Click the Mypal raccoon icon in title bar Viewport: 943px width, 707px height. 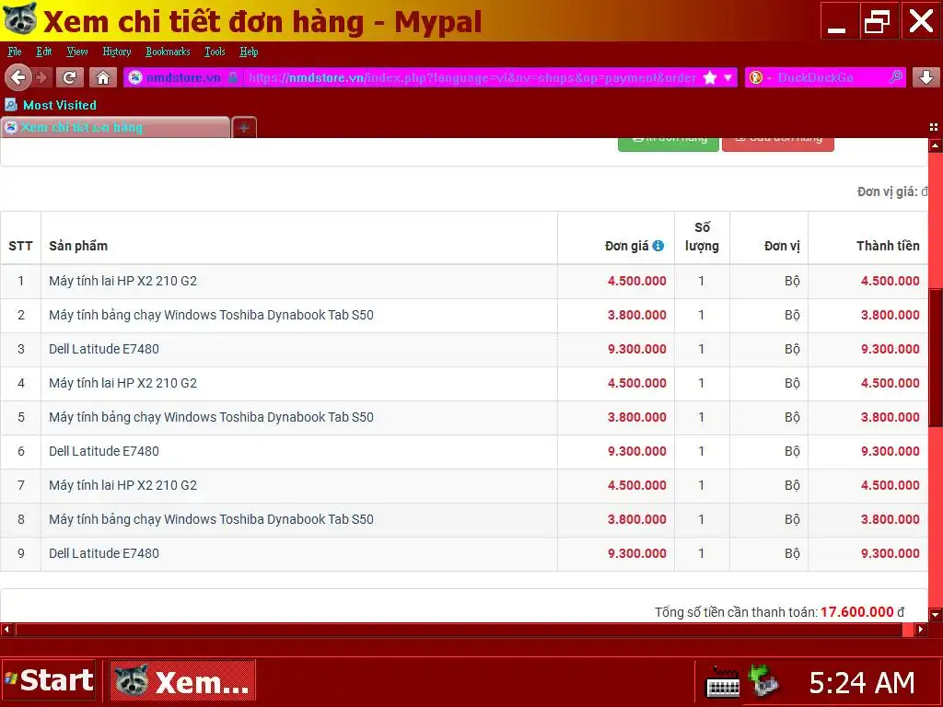pyautogui.click(x=20, y=18)
